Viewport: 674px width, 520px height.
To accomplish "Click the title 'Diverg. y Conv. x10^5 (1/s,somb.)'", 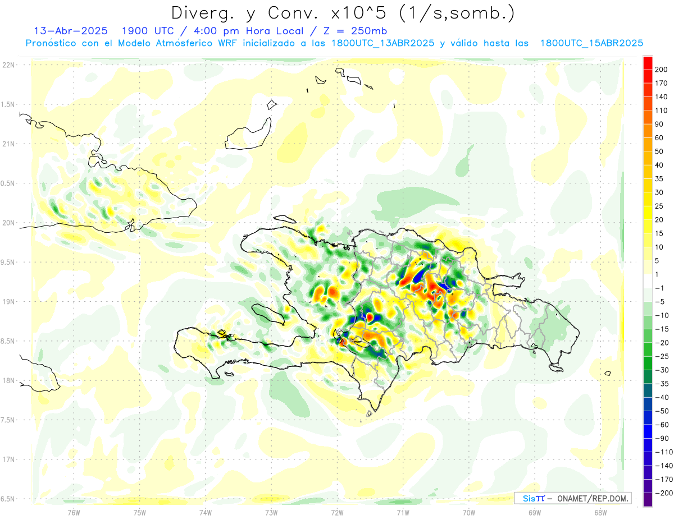I will click(343, 13).
